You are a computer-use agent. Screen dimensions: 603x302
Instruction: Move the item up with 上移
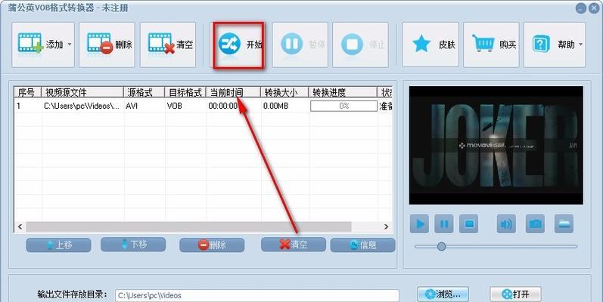pyautogui.click(x=58, y=245)
